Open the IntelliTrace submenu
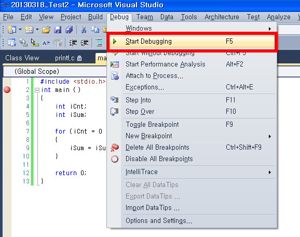300x237 pixels. [x=192, y=172]
